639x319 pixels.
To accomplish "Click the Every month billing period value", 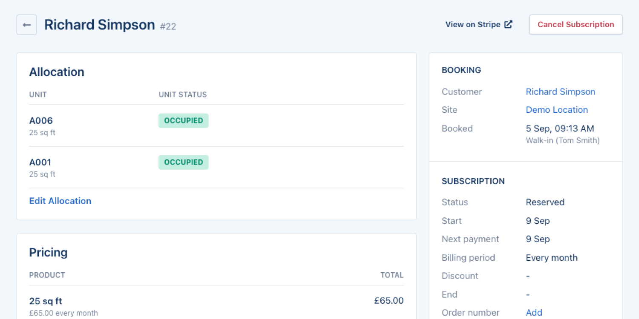I will point(551,258).
